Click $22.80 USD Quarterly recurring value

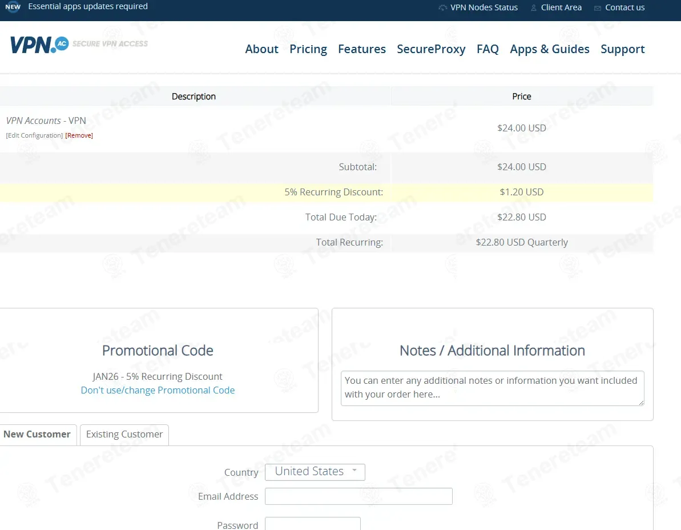pyautogui.click(x=522, y=242)
